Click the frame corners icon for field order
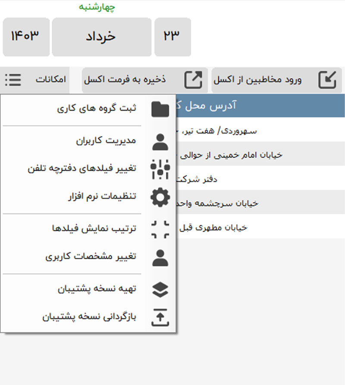Screen dimensions: 345x385 click(x=160, y=229)
